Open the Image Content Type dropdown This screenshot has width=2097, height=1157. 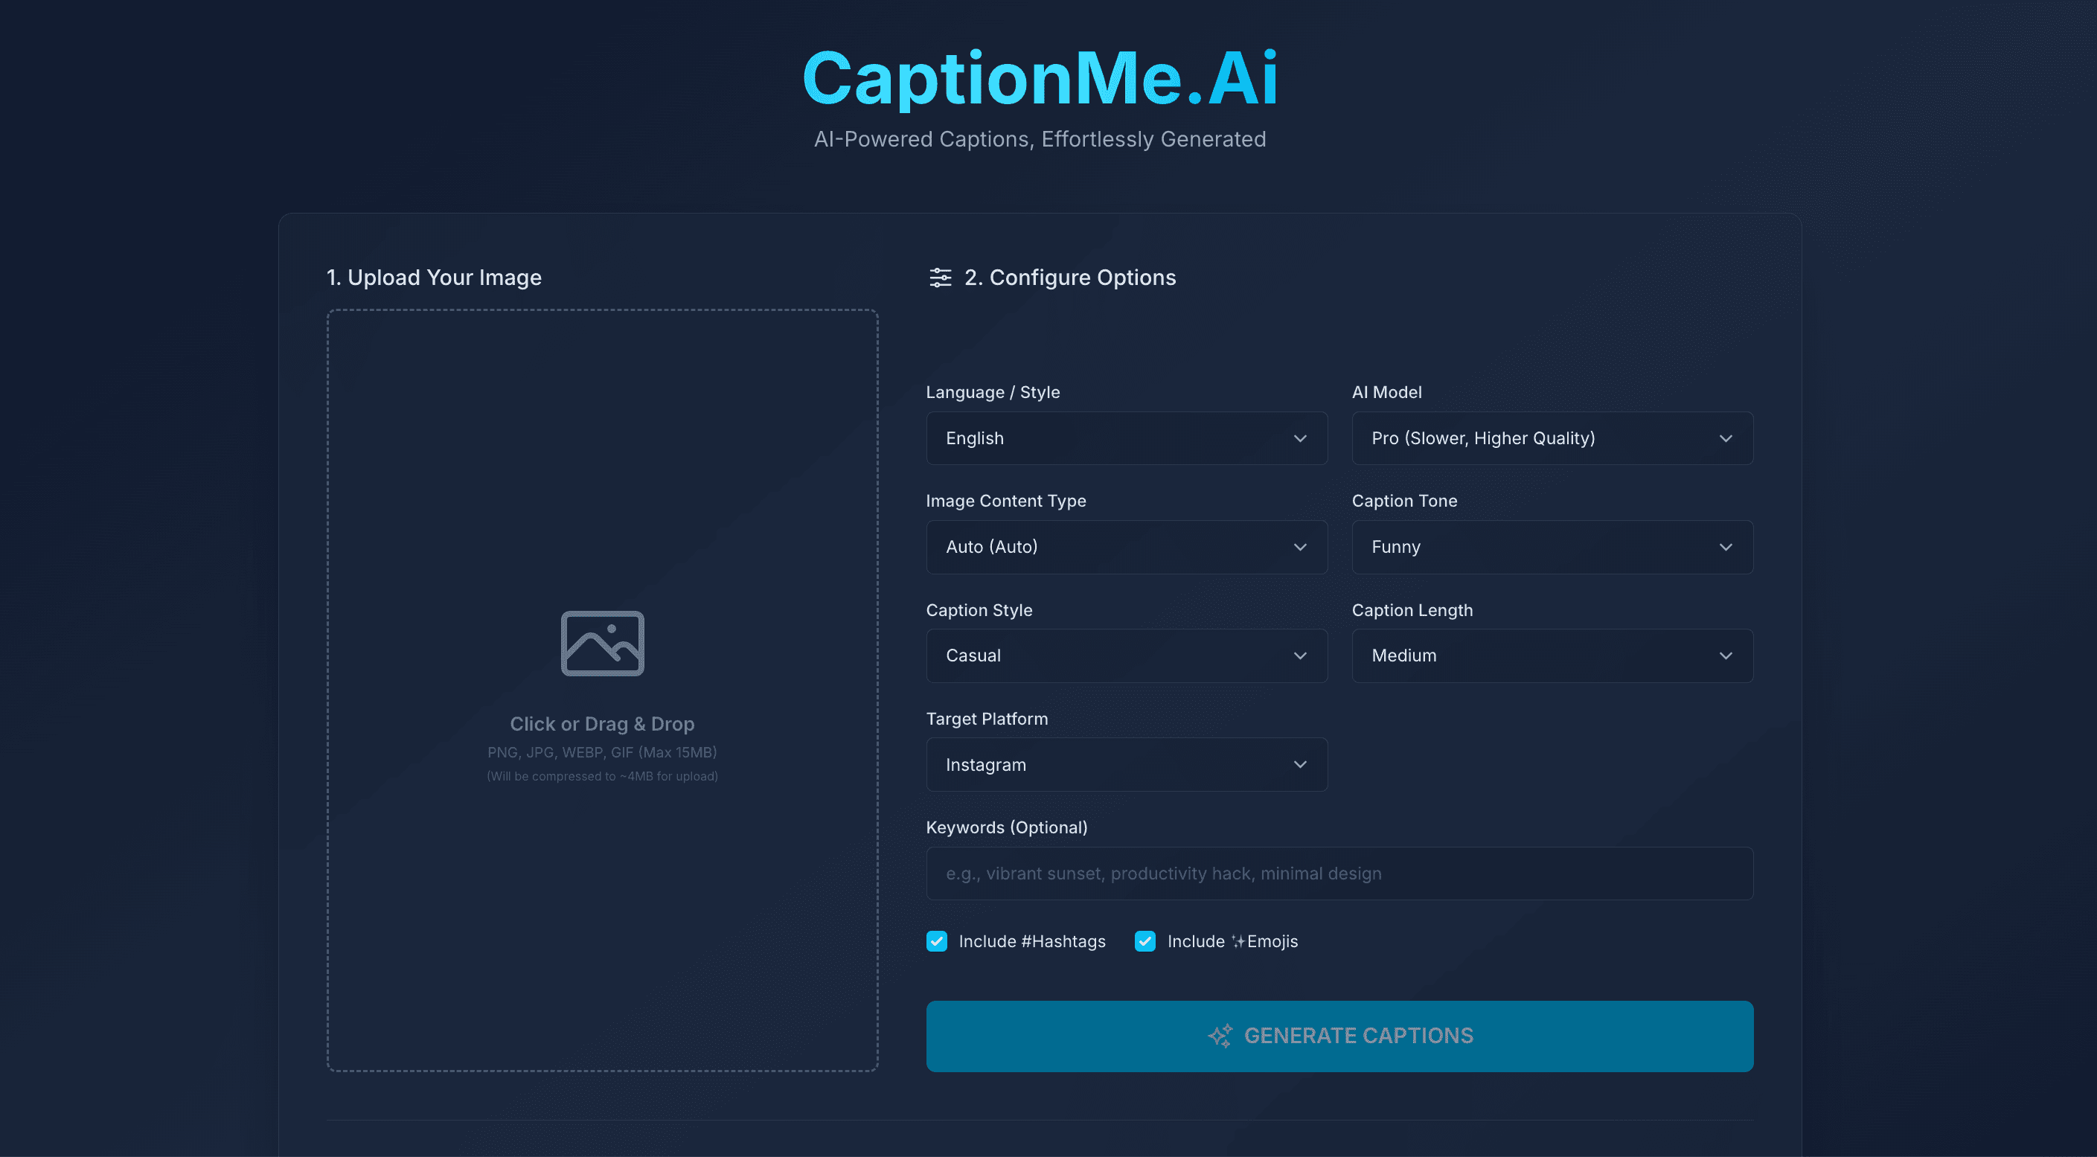click(x=1127, y=547)
